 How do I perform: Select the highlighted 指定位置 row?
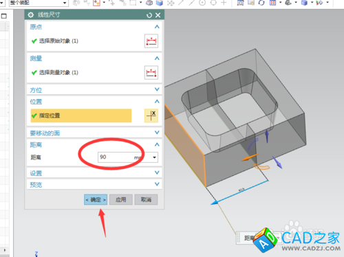point(81,115)
